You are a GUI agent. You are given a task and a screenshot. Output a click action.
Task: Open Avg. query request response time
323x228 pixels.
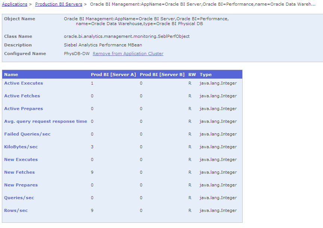coord(46,121)
